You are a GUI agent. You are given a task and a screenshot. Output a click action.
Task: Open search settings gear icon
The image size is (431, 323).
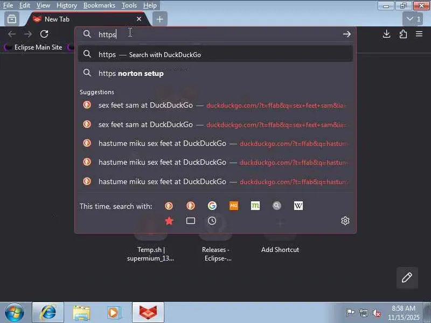(345, 221)
